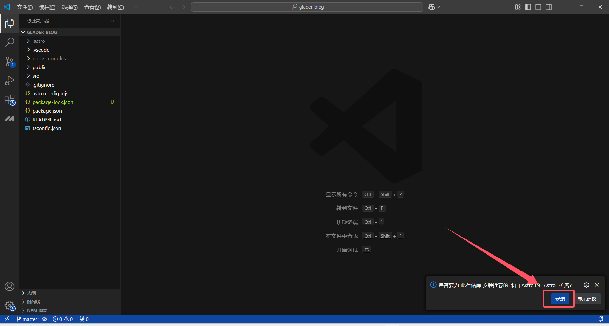Open the Source Control view

point(10,62)
